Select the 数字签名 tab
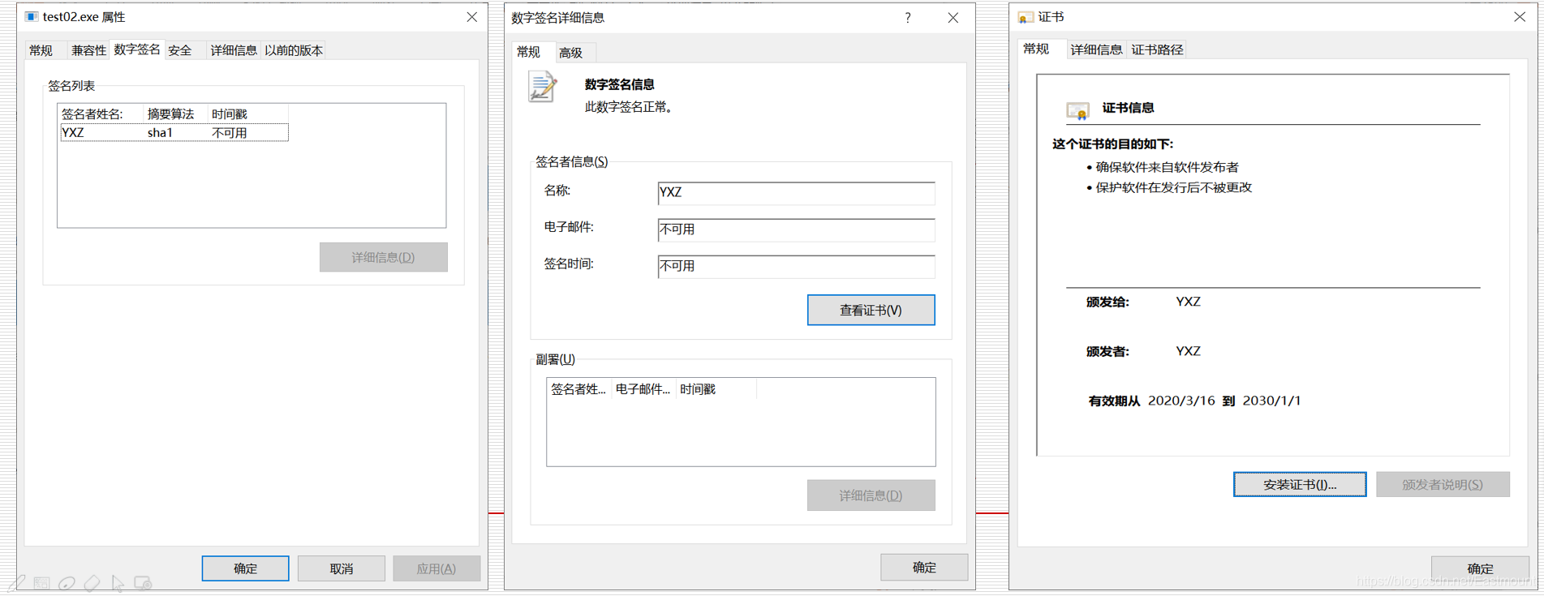The height and width of the screenshot is (596, 1544). pyautogui.click(x=137, y=49)
